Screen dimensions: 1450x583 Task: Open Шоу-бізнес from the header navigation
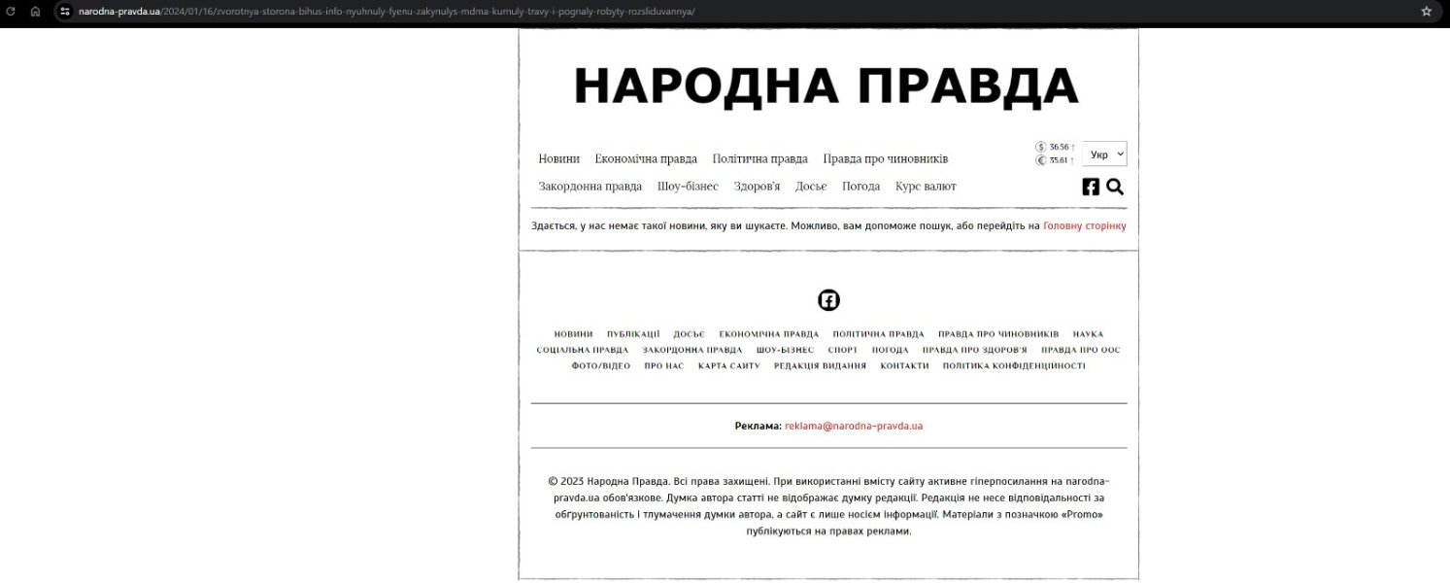click(x=690, y=186)
